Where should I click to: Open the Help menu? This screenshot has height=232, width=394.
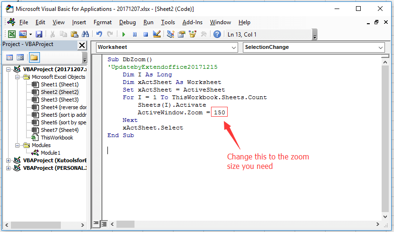click(x=244, y=22)
